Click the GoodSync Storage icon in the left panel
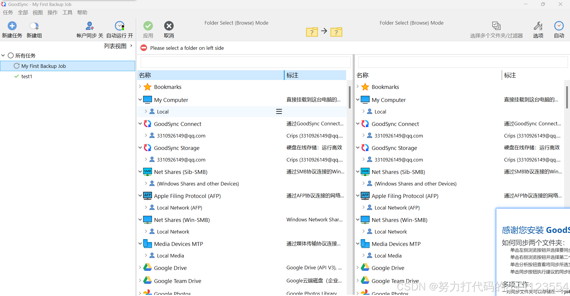The image size is (570, 296). point(148,148)
